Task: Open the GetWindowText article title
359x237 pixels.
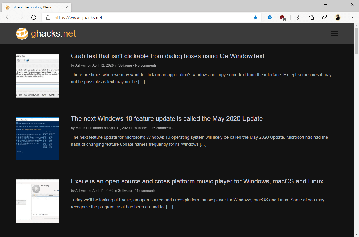Action: point(168,56)
